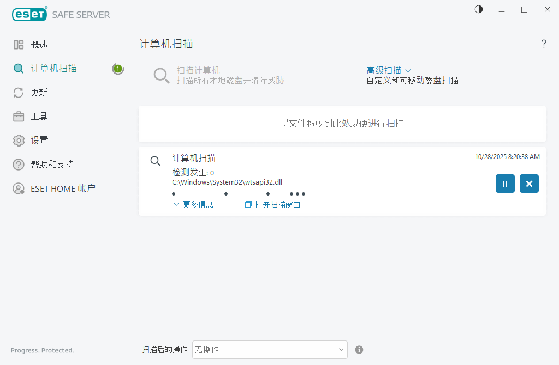Click the file drop area for scanning

click(343, 124)
